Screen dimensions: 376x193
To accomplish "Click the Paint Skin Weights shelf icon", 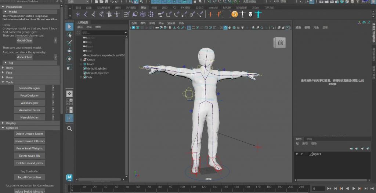I will click(x=127, y=14).
